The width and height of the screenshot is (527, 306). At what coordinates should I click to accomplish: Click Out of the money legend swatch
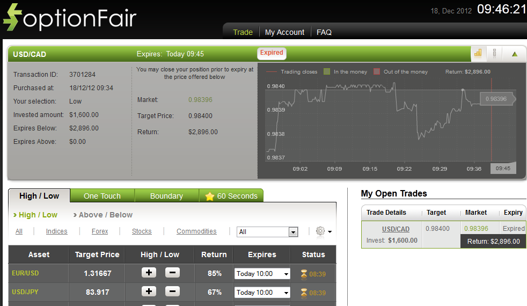tap(377, 71)
